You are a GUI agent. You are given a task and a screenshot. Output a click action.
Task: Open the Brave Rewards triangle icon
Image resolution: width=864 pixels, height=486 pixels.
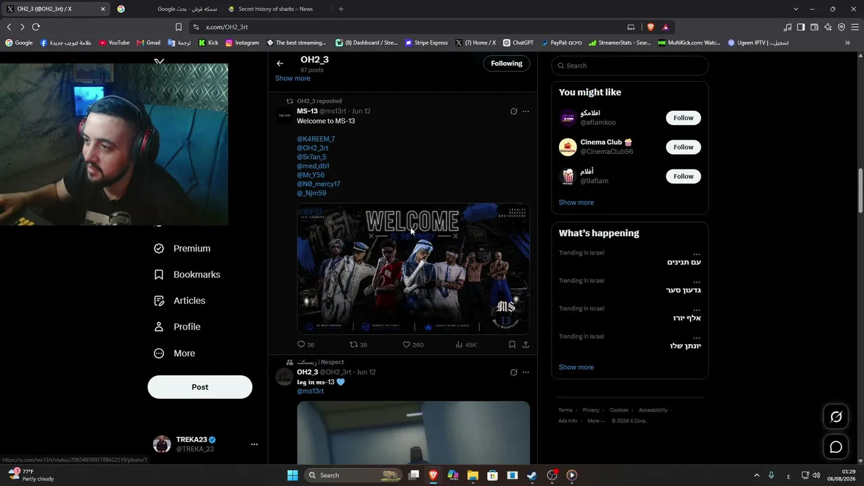click(666, 27)
